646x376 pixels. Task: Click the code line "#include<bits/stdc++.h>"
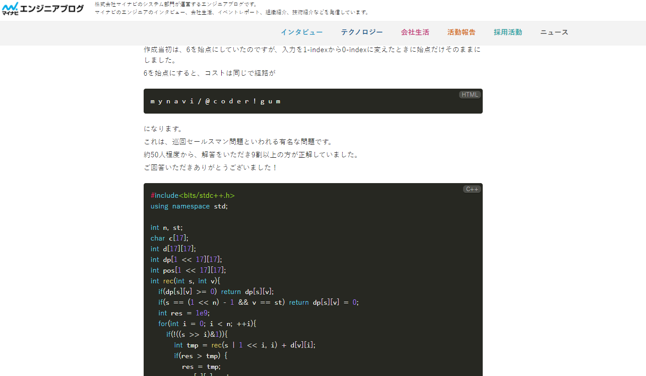tap(193, 195)
